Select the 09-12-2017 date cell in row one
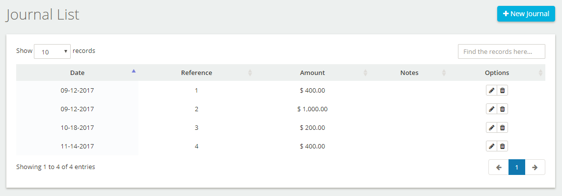This screenshot has height=196, width=562. (77, 91)
